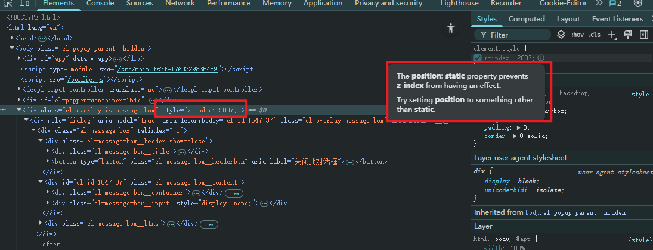The image size is (653, 250).
Task: Expand the head node triangle
Action: [12, 38]
